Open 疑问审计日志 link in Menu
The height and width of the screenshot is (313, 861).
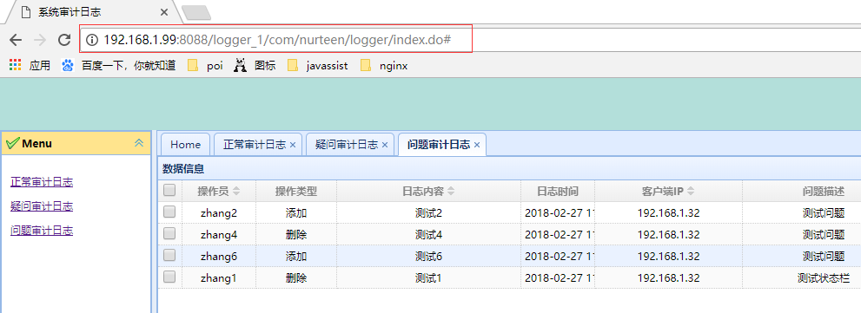[x=42, y=206]
